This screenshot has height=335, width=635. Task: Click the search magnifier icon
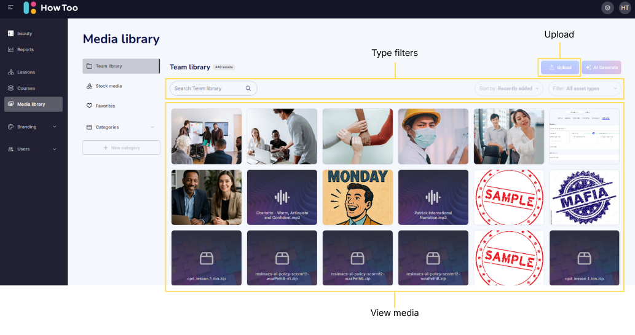[248, 89]
